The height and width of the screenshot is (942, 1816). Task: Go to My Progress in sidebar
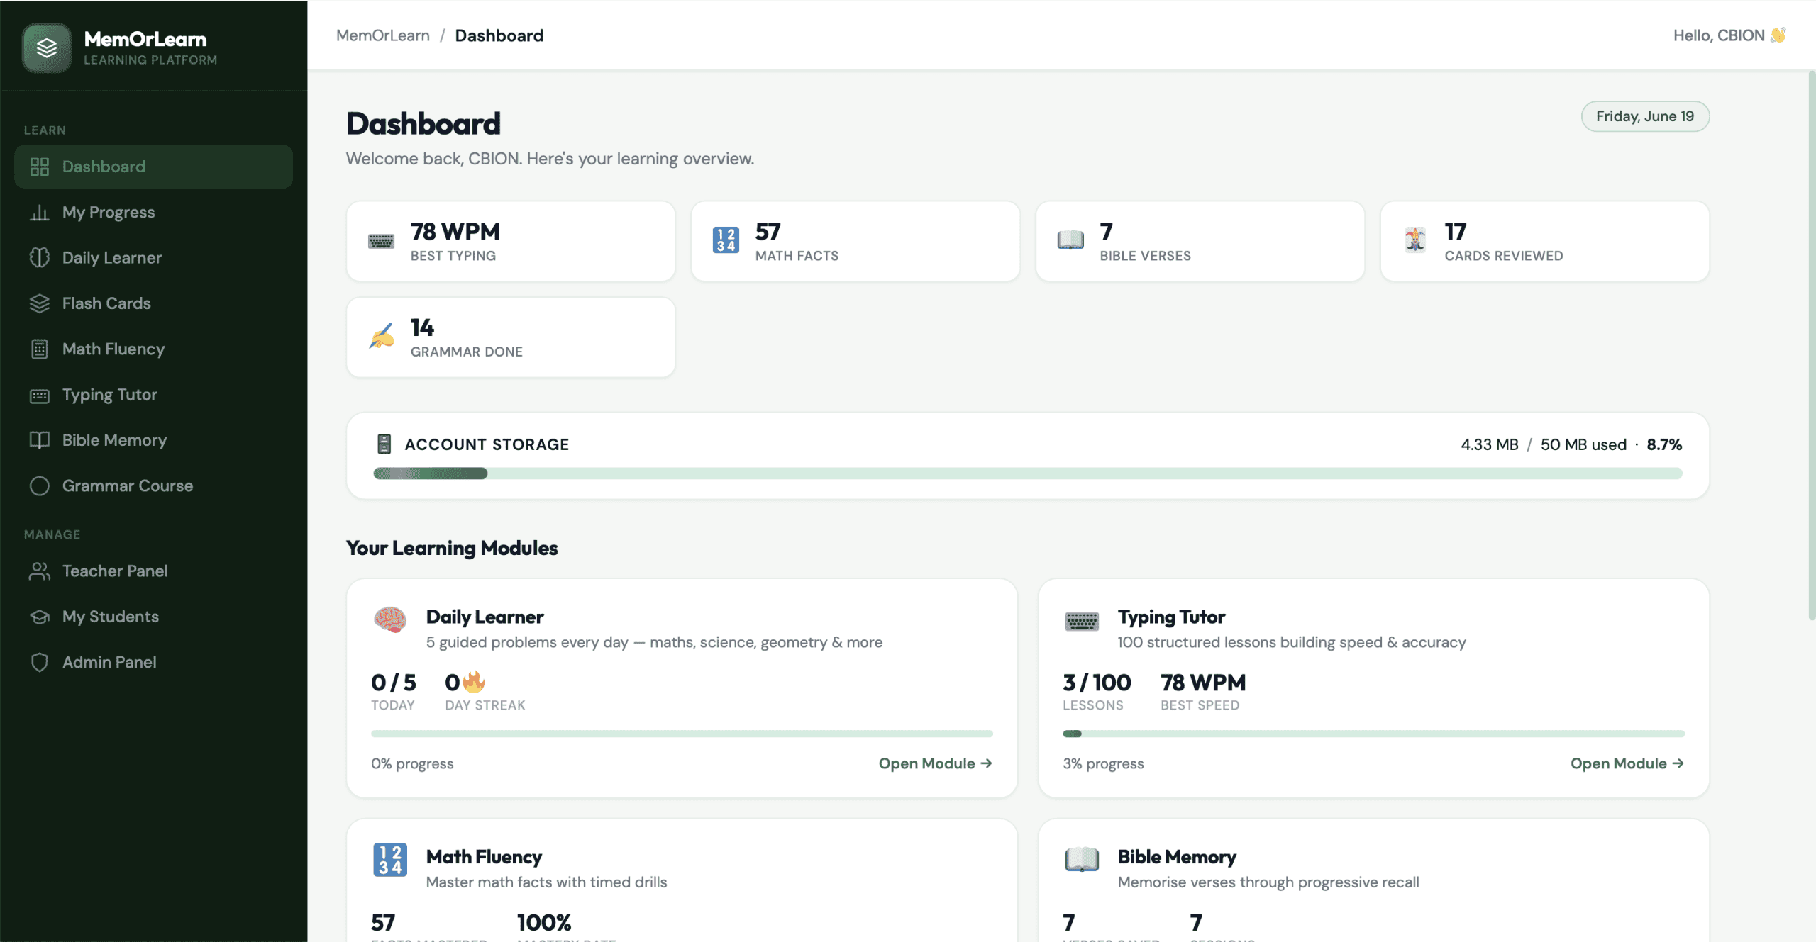click(x=153, y=213)
